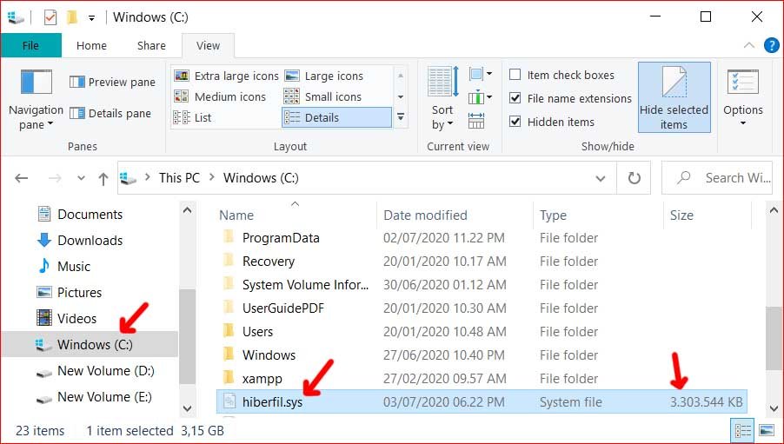Click the New folder quick access icon
This screenshot has height=444, width=784.
[x=72, y=17]
